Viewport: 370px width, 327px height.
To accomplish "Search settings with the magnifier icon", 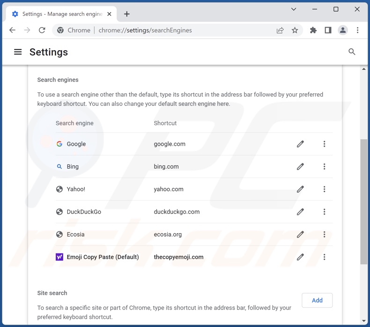I will coord(352,52).
